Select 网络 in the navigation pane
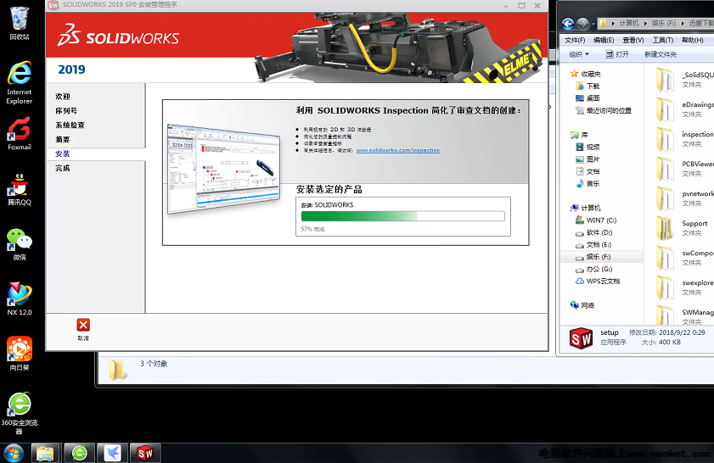Viewport: 714px width, 463px height. (x=582, y=305)
